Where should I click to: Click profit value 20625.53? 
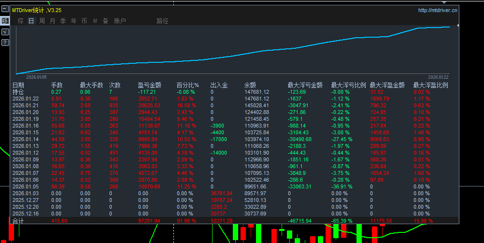point(149,106)
